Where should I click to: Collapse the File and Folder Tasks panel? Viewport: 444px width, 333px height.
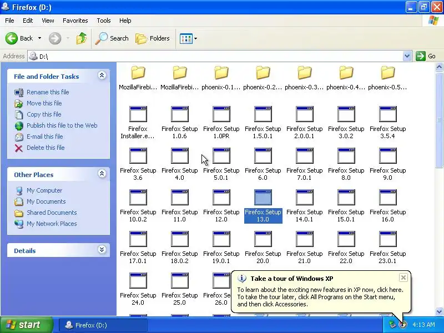[x=102, y=75]
